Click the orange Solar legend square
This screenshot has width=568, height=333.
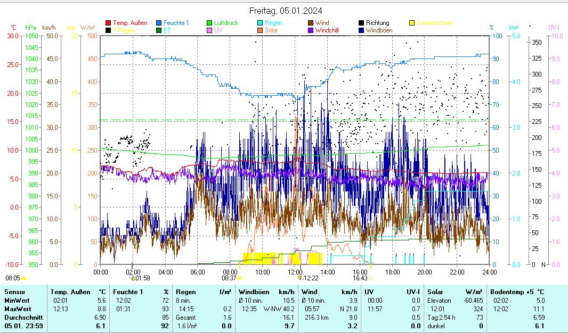coord(260,30)
